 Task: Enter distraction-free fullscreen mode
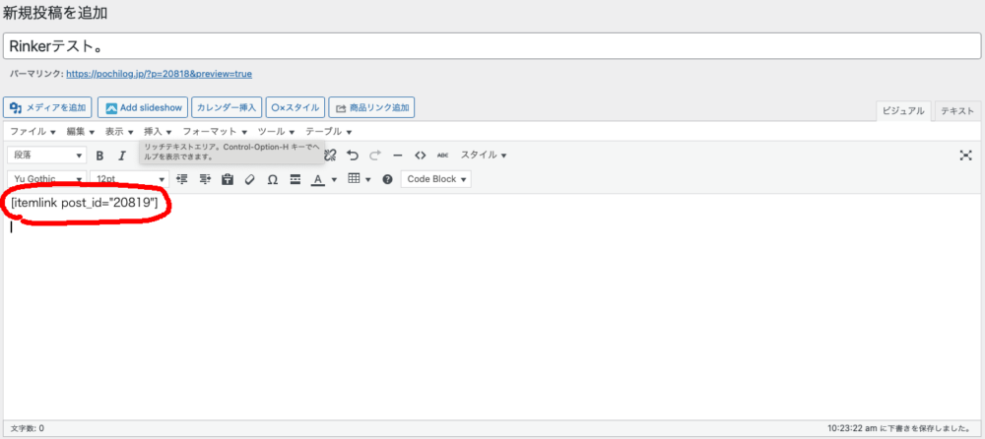tap(965, 156)
